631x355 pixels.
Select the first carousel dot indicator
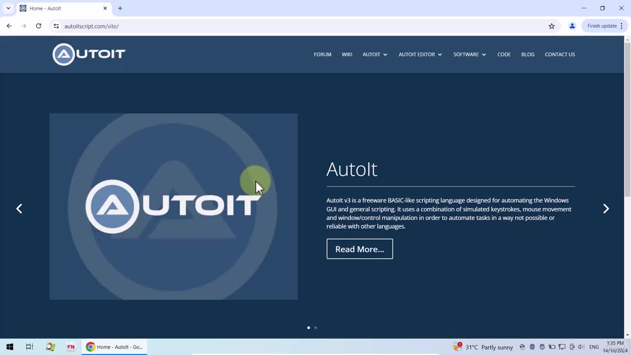coord(309,327)
